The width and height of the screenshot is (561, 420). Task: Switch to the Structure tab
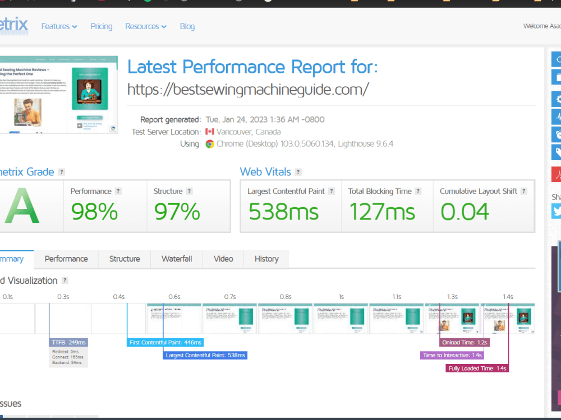[x=125, y=259]
